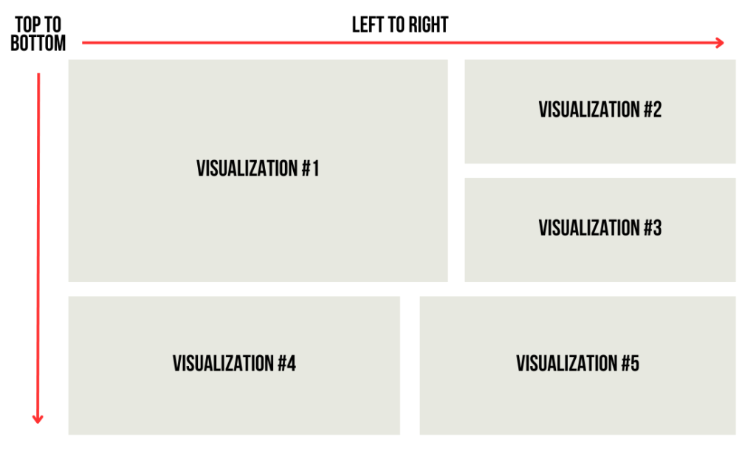Image resolution: width=756 pixels, height=451 pixels.
Task: Click the white gap between Visualization #4 and #5
Action: point(410,365)
